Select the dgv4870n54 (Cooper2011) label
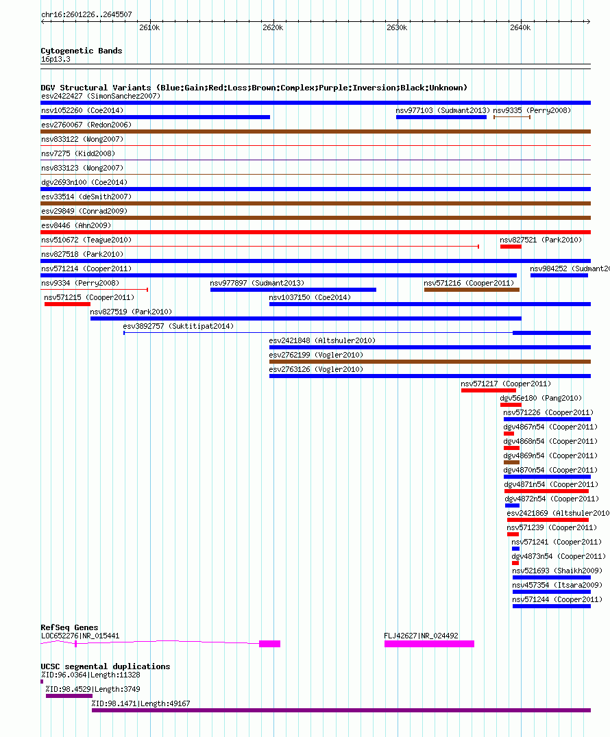The image size is (610, 737). pyautogui.click(x=550, y=470)
